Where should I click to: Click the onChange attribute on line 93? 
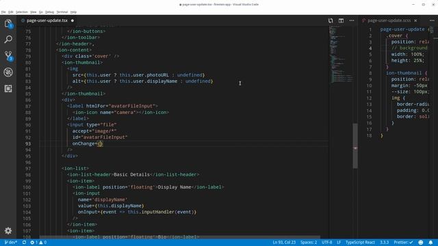[x=83, y=143]
